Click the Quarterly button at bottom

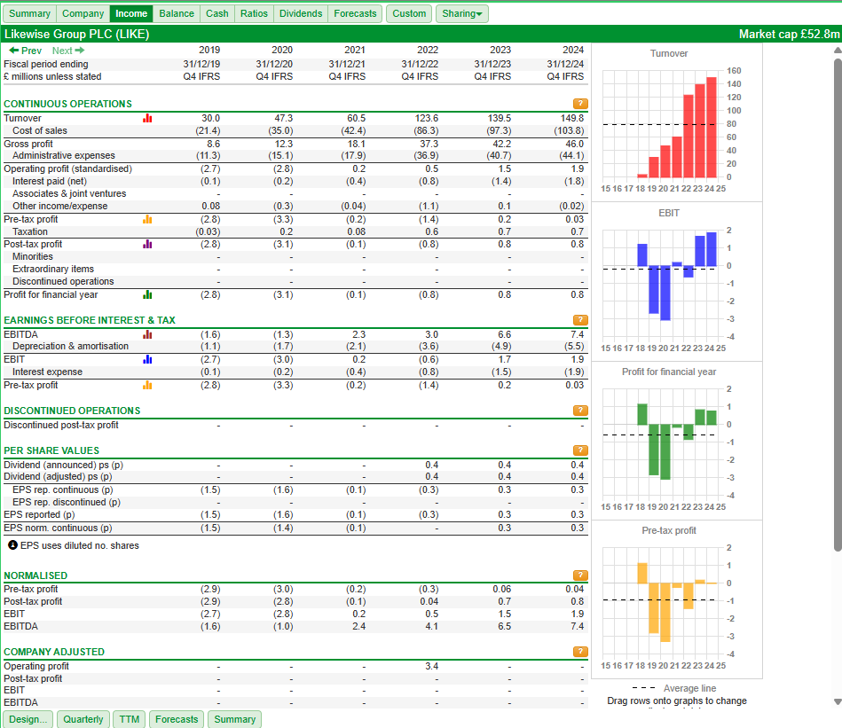[x=83, y=719]
